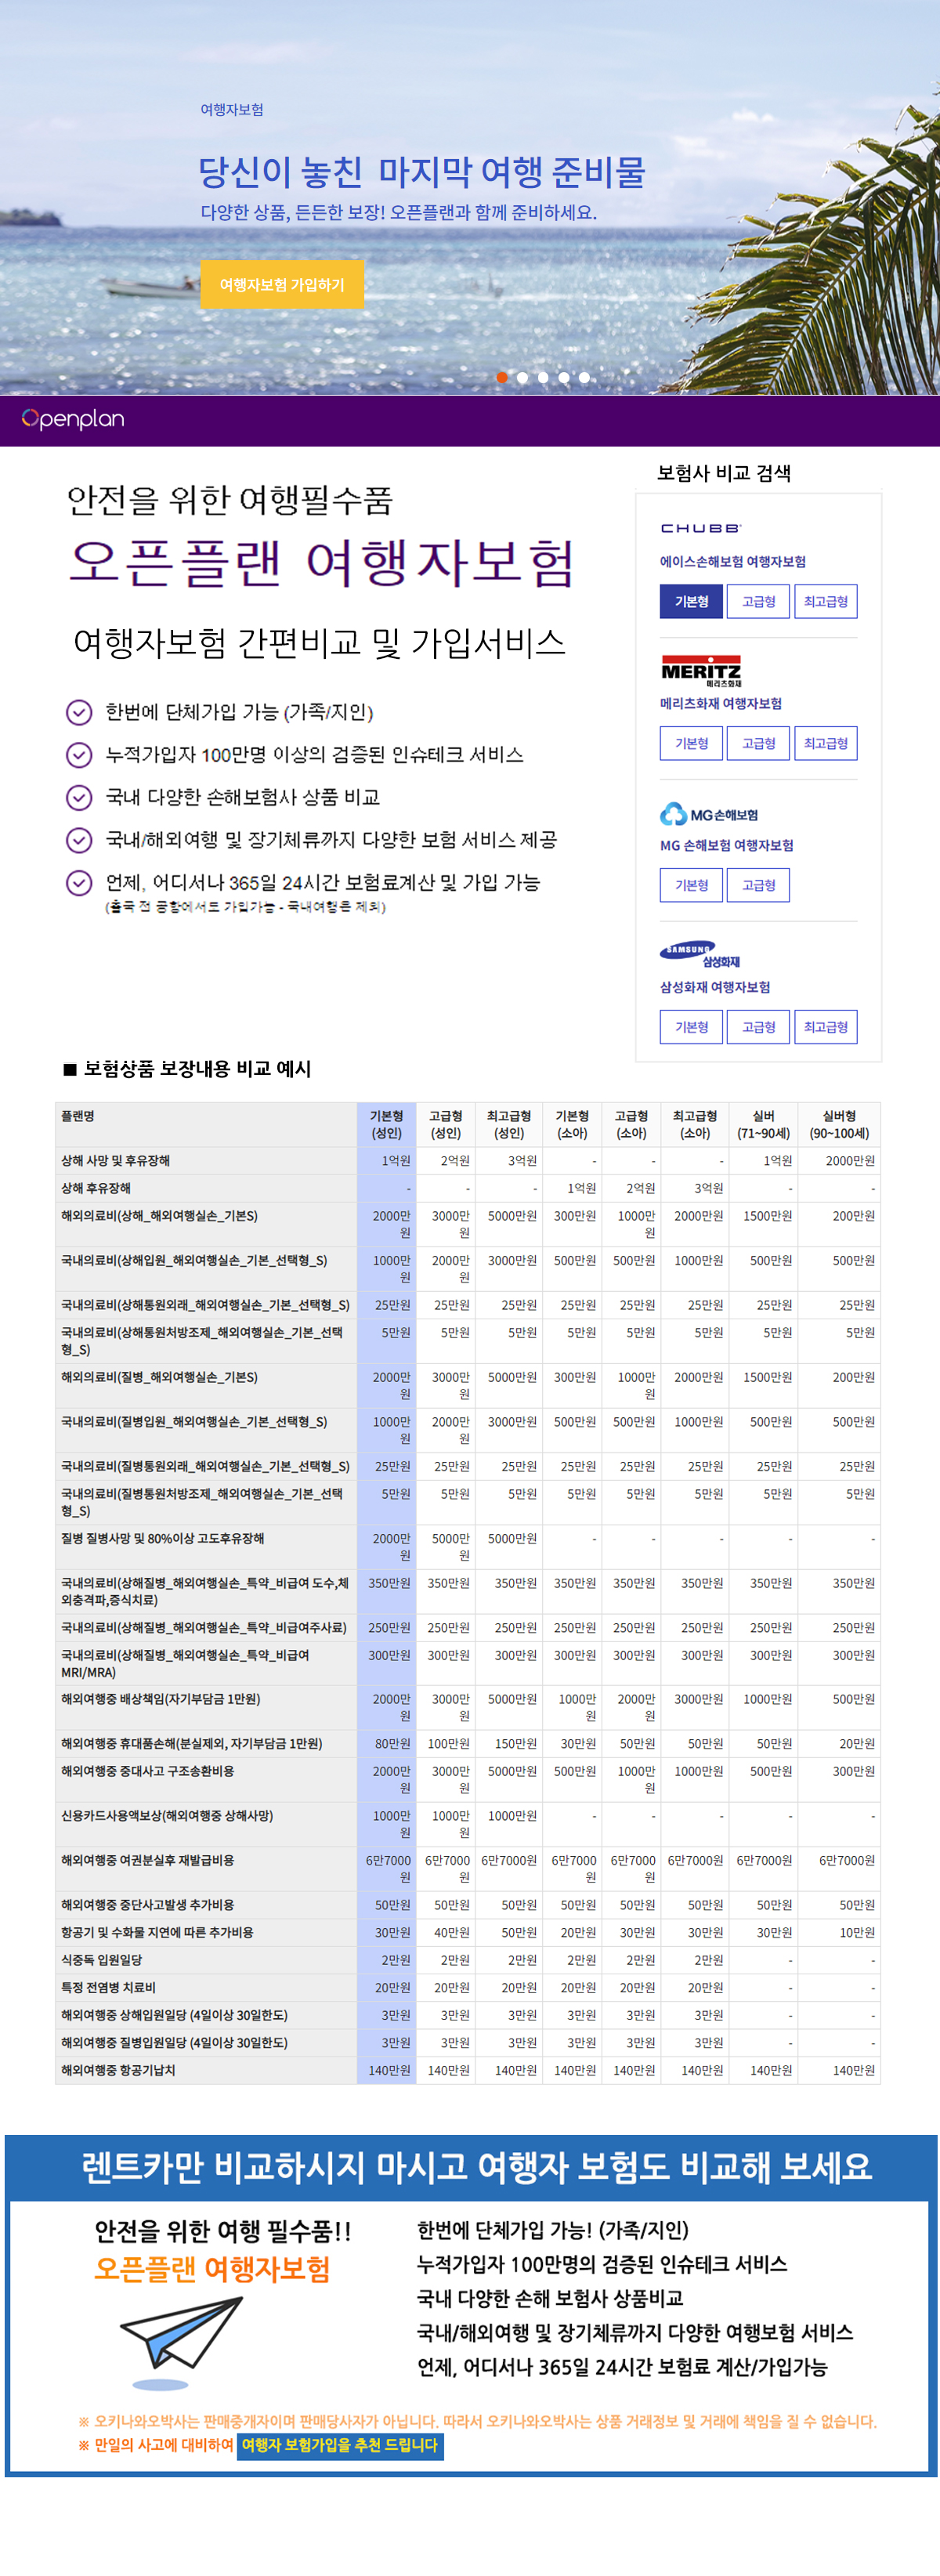Pick 고급형 plan under MG 손해보험
This screenshot has width=940, height=2576.
pyautogui.click(x=758, y=885)
